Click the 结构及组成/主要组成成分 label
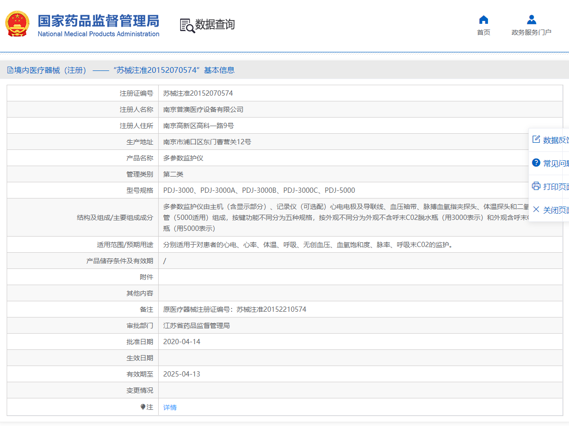Screen dimensions: 569x426 [x=115, y=218]
